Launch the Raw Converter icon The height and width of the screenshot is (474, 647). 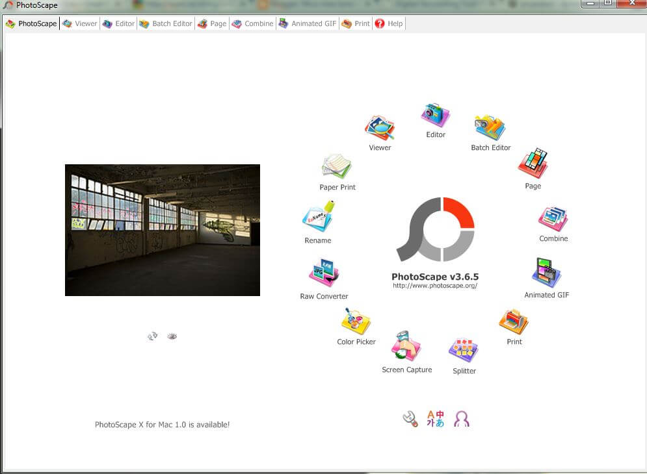pos(324,274)
